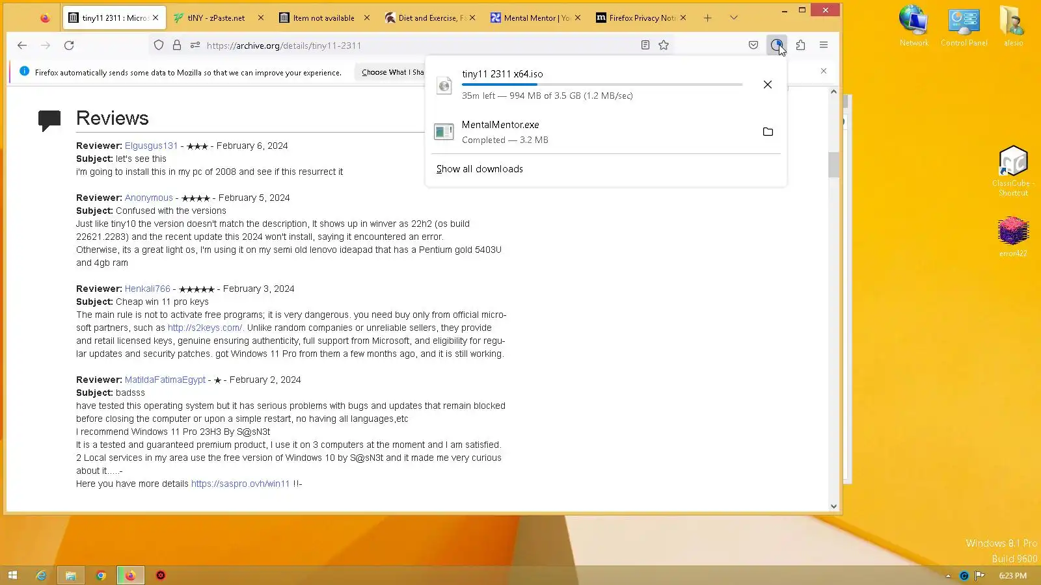Dismiss the Firefox data notification bar
The width and height of the screenshot is (1041, 585).
coord(824,71)
